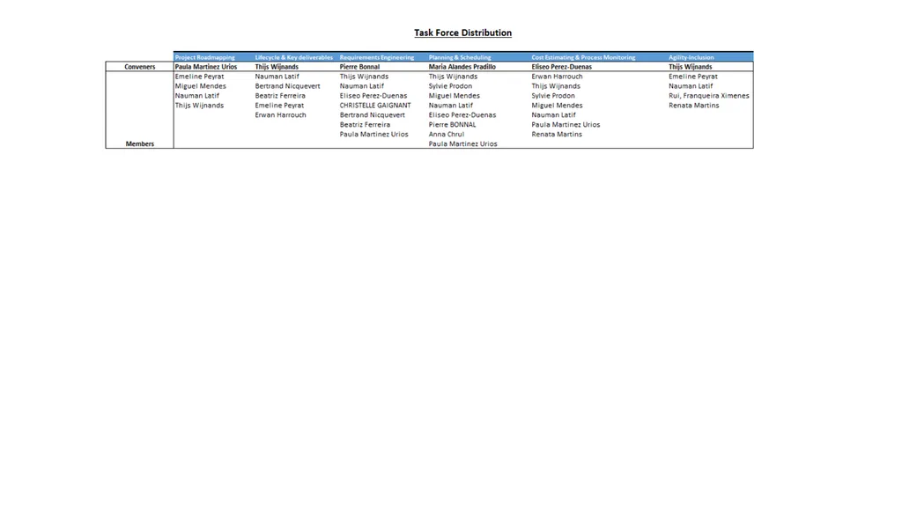Click Beatriz Ferreira in Requirements Engineering members
Screen dimensions: 902x506
[x=365, y=125]
